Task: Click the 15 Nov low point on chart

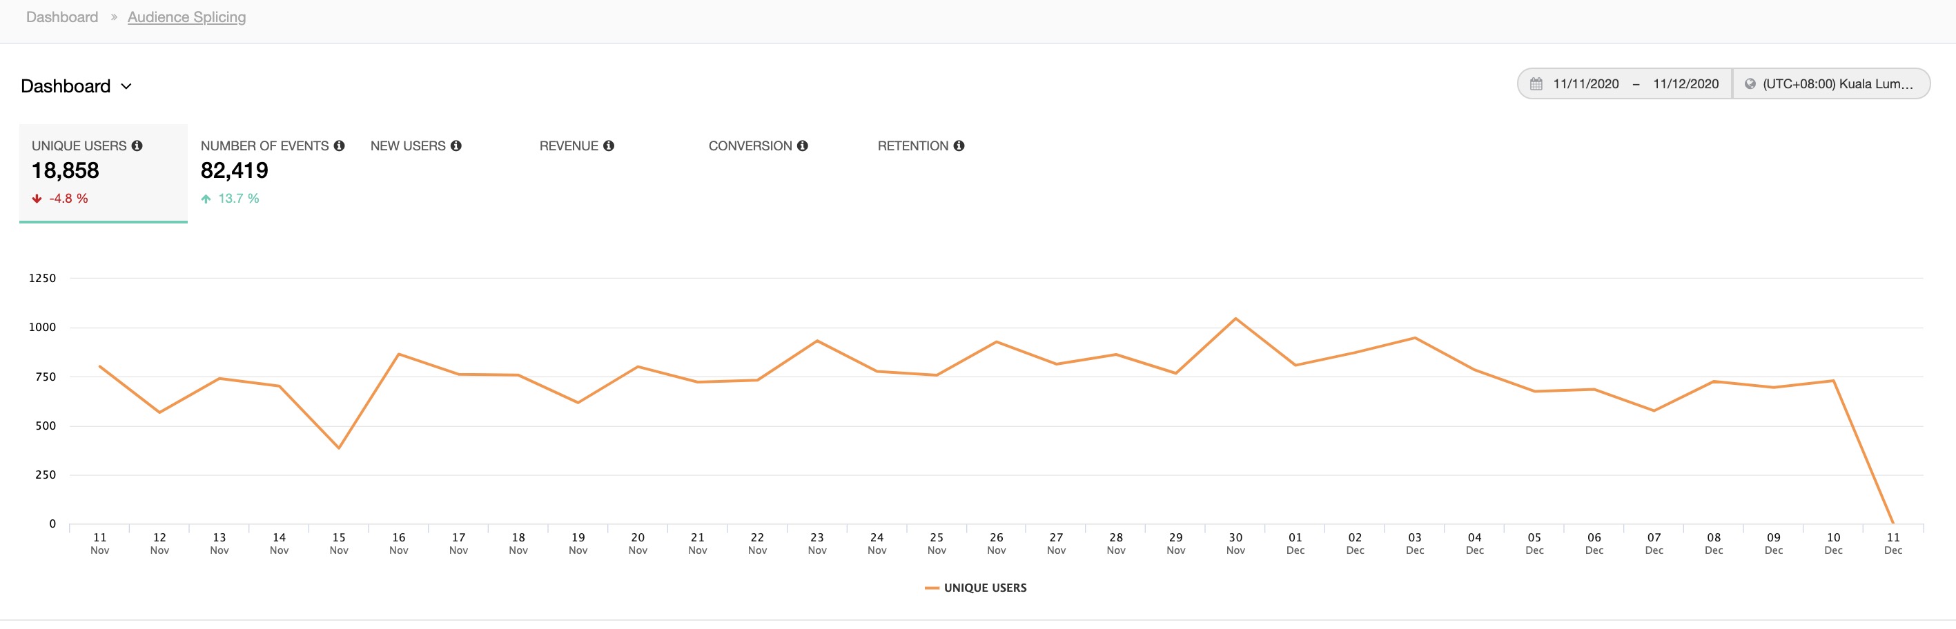Action: (339, 448)
